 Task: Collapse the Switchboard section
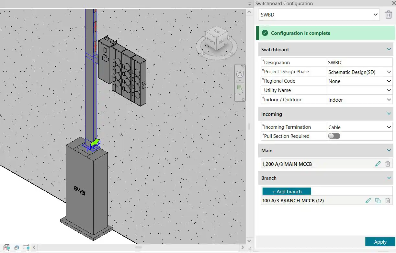[x=388, y=49]
